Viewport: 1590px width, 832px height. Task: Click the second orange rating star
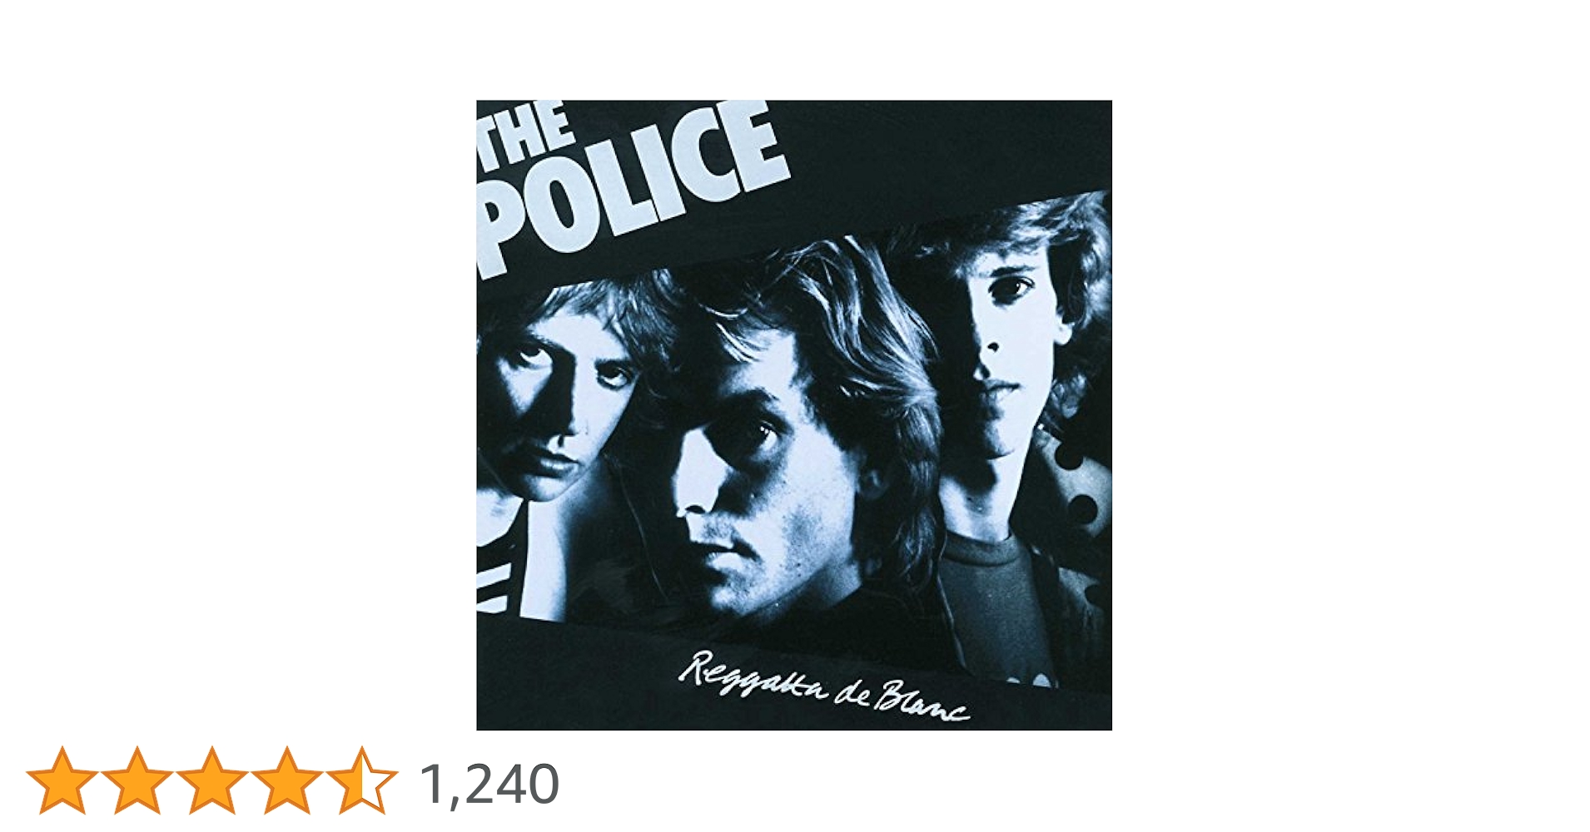pyautogui.click(x=137, y=780)
